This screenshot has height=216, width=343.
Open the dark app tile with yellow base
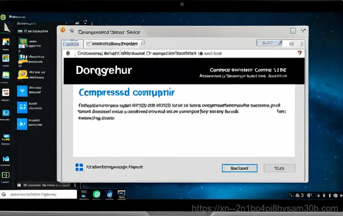pos(23,58)
